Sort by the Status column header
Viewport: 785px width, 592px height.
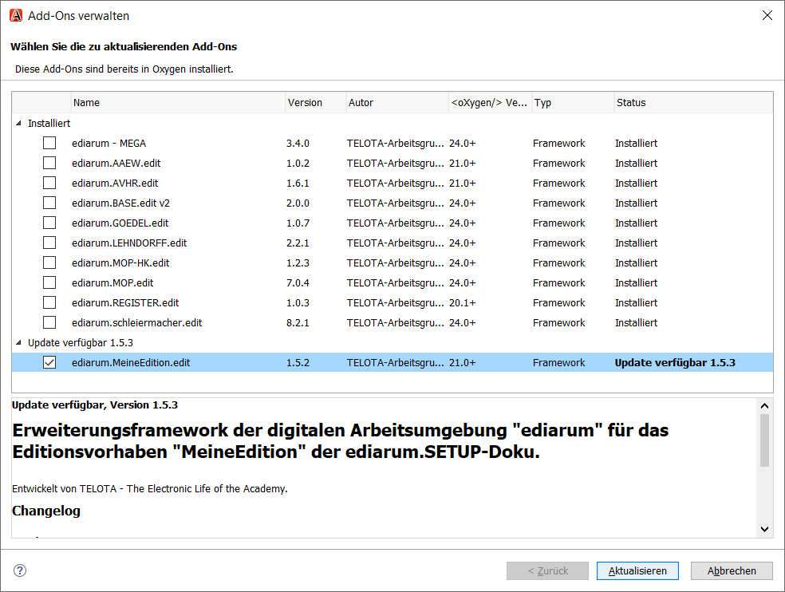coord(694,103)
